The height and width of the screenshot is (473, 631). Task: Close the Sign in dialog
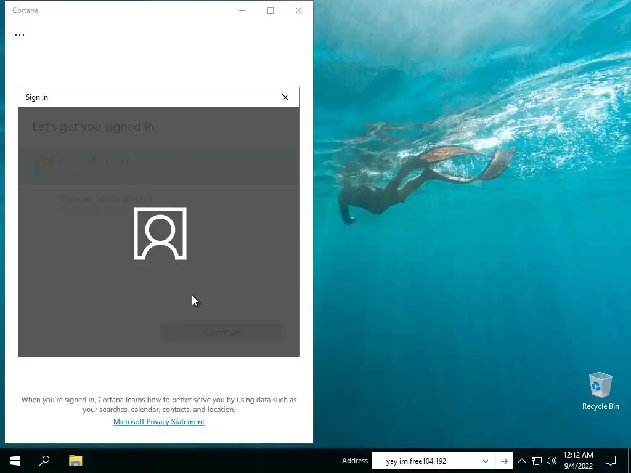(x=285, y=97)
